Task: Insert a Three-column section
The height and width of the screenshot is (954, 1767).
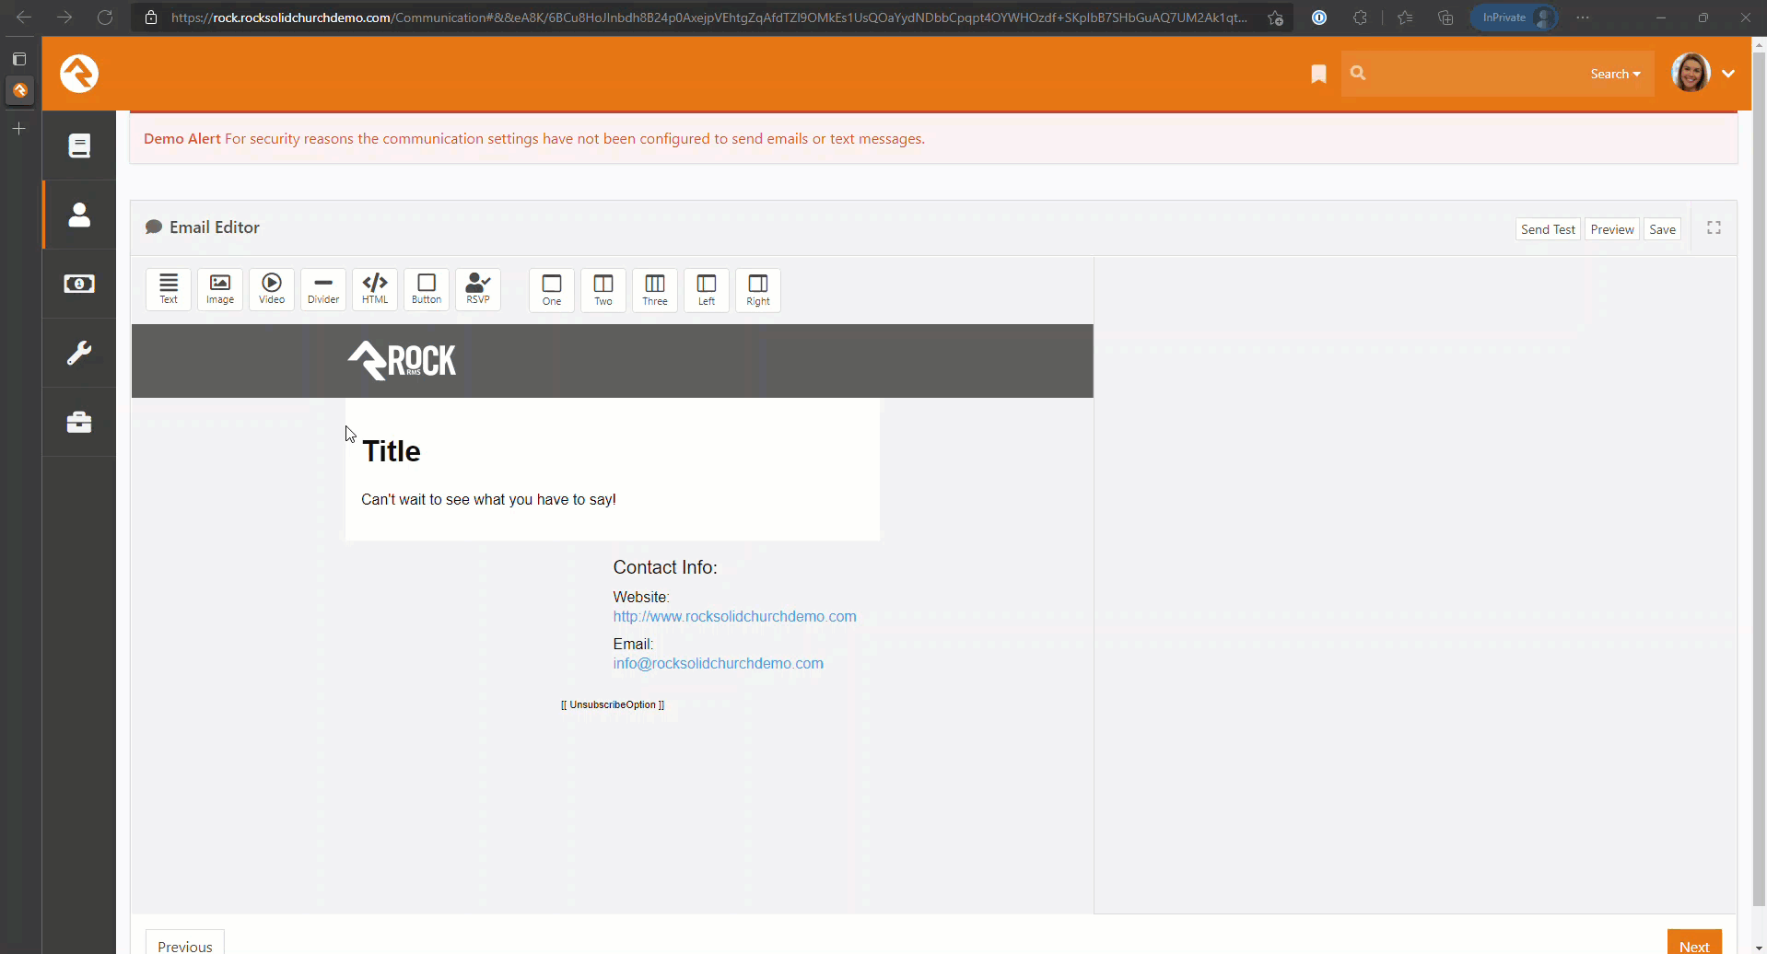Action: click(x=655, y=290)
